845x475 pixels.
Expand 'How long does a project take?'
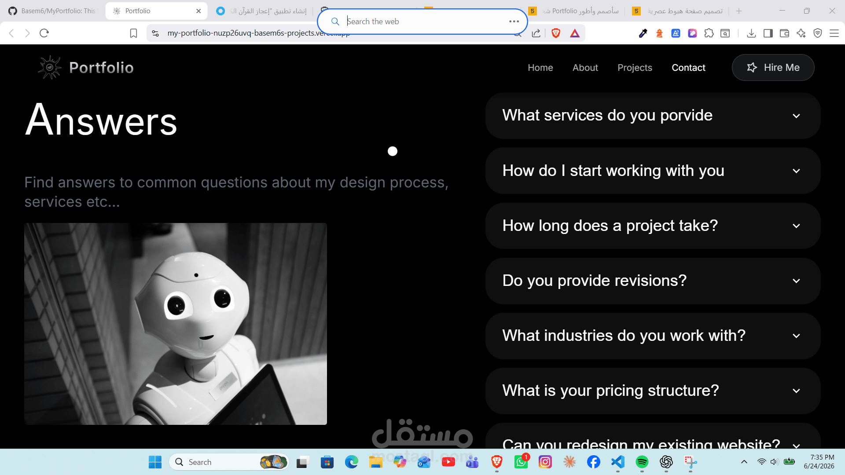click(x=653, y=226)
